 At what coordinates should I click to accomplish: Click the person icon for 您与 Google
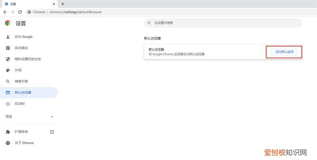(8, 37)
